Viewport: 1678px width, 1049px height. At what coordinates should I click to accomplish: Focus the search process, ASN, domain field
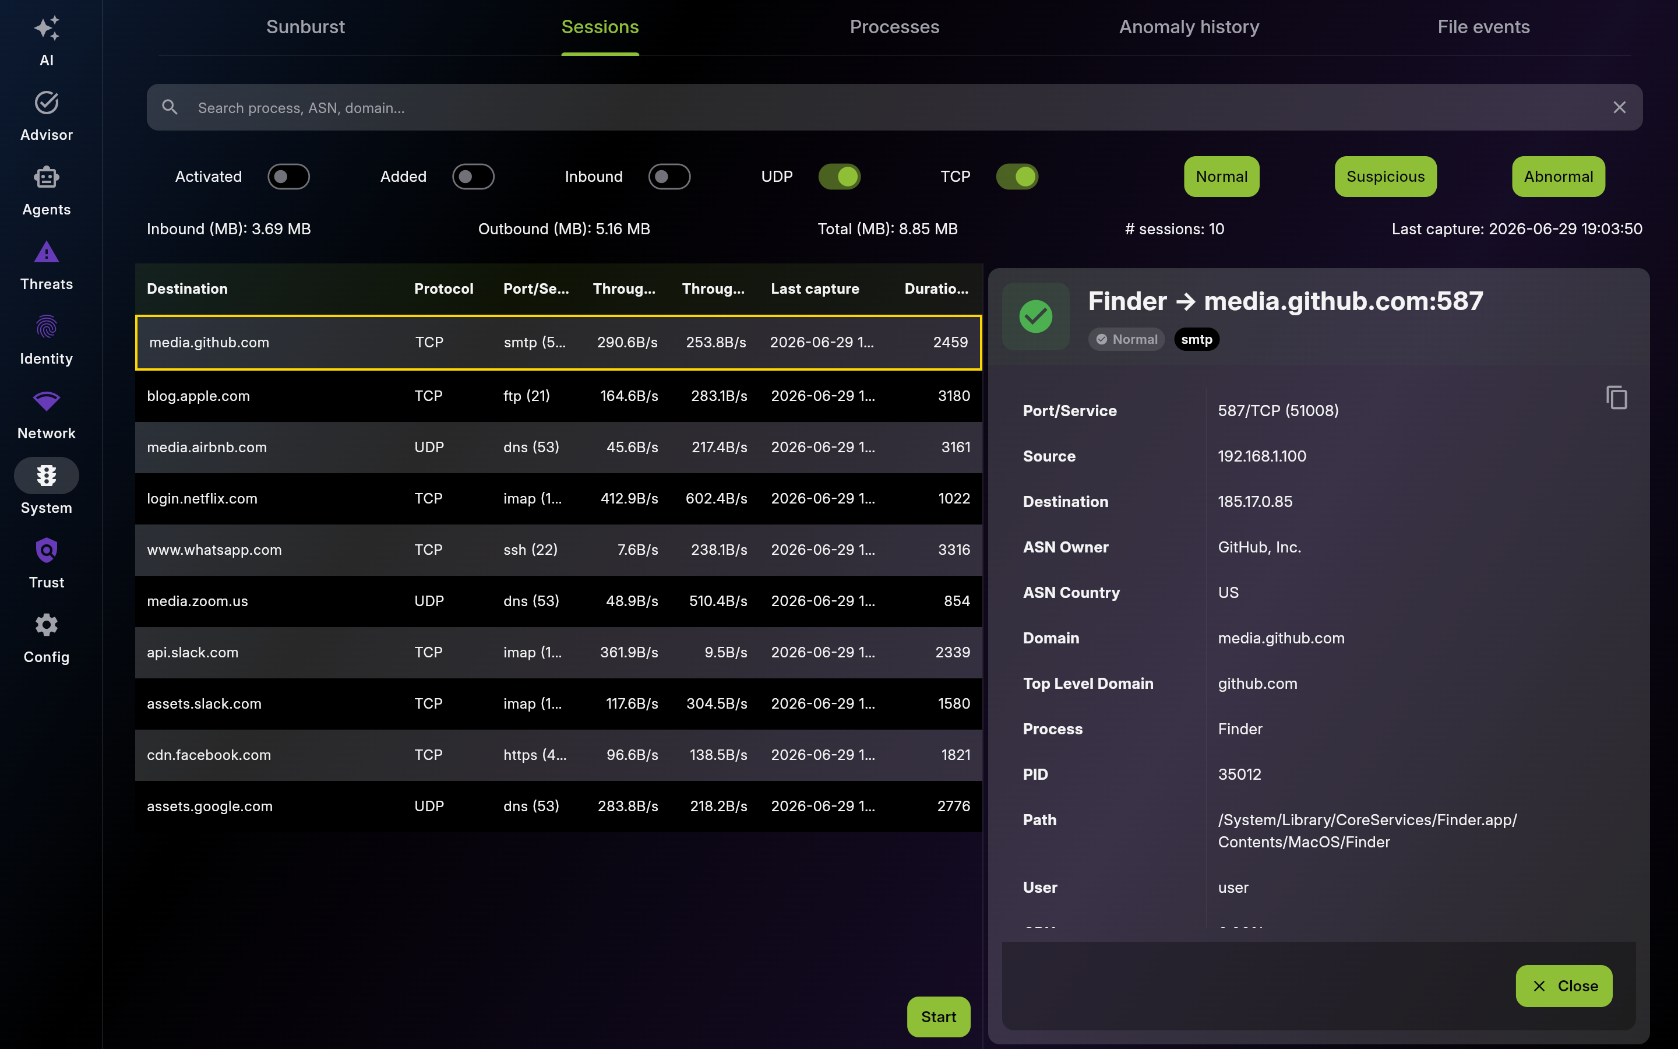[894, 108]
